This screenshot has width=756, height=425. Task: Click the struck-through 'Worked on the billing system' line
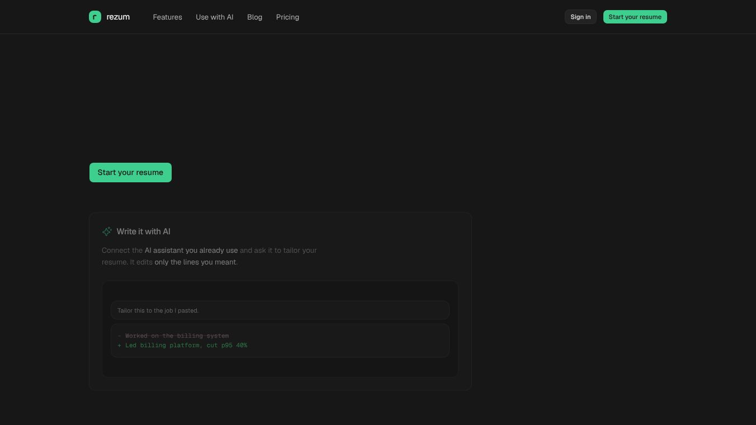177,336
